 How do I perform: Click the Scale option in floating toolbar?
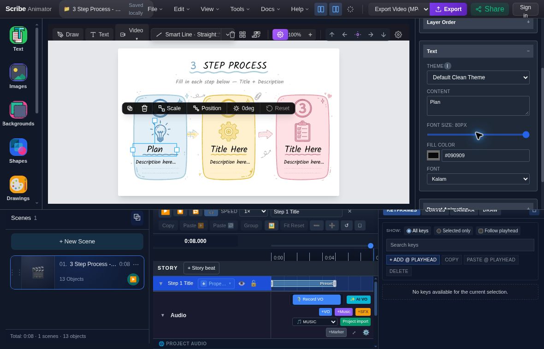click(169, 108)
